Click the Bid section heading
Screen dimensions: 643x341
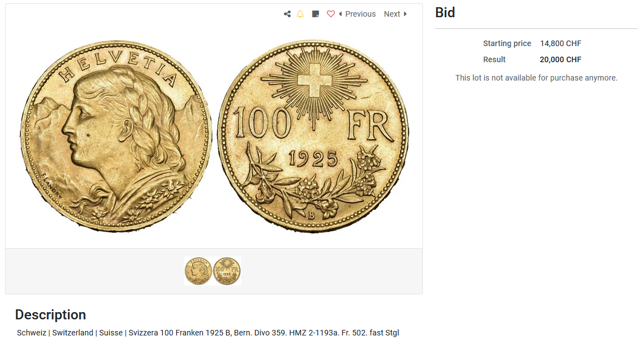[x=445, y=12]
